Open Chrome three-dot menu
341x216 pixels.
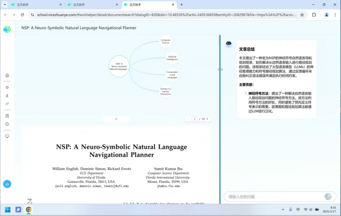335,15
